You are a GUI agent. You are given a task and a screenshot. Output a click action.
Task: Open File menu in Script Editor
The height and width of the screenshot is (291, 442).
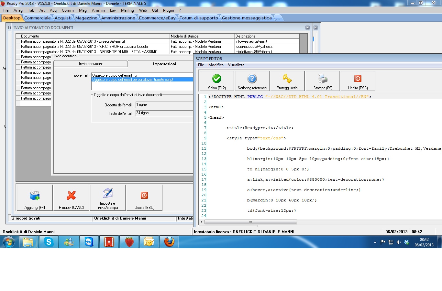[201, 65]
